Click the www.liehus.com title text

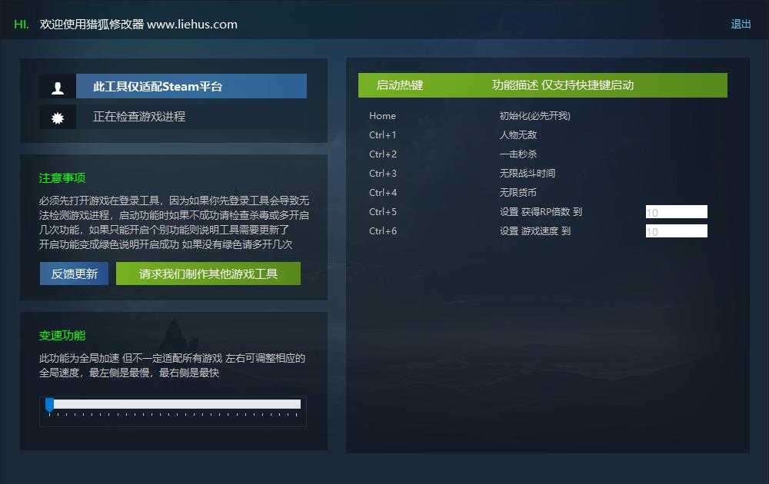click(191, 25)
